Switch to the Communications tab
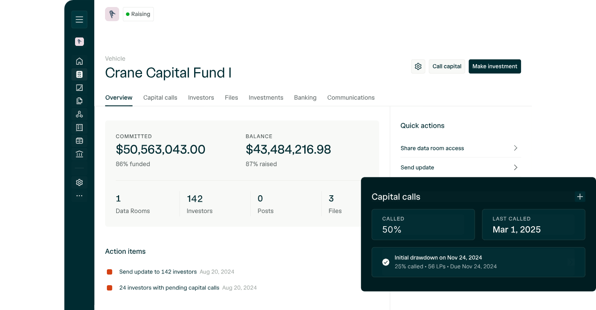This screenshot has height=310, width=596. 351,98
